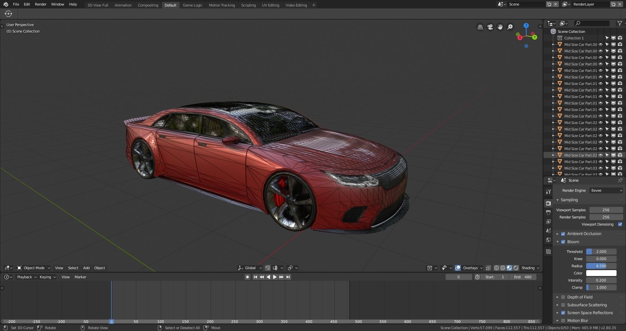Image resolution: width=626 pixels, height=331 pixels.
Task: Click the camera view icon in viewport
Action: coord(490,27)
